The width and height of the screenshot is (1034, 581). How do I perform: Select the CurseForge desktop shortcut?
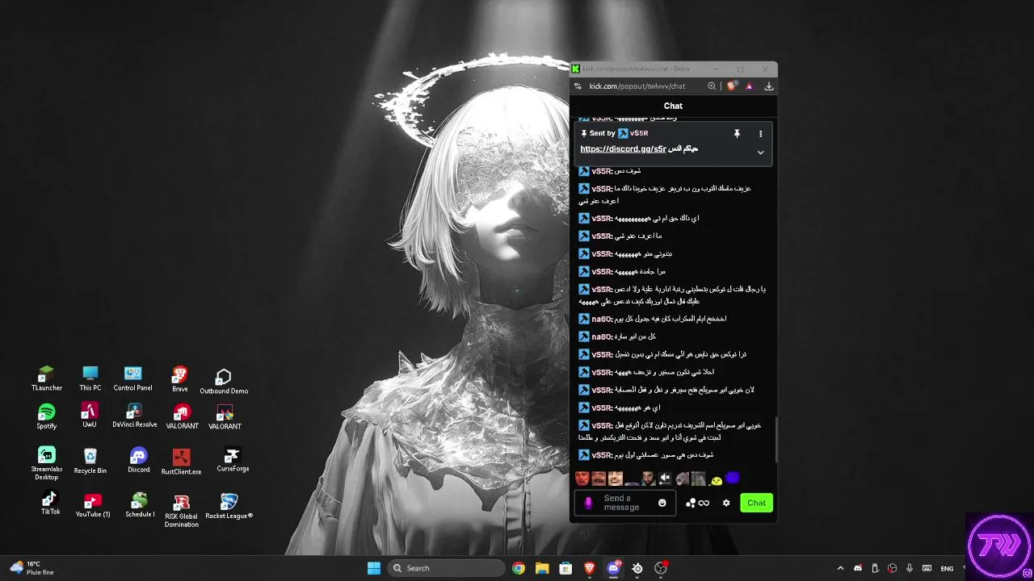233,460
